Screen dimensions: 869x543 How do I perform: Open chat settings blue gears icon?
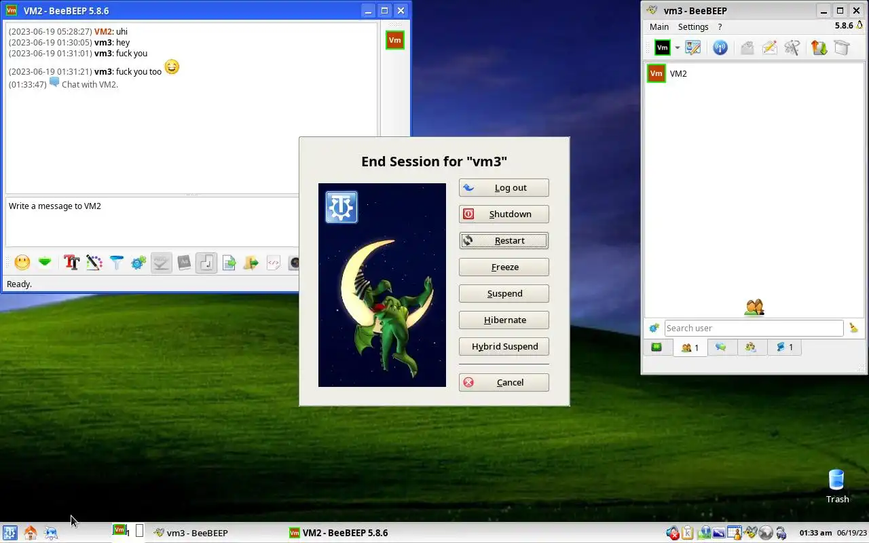[x=139, y=263]
